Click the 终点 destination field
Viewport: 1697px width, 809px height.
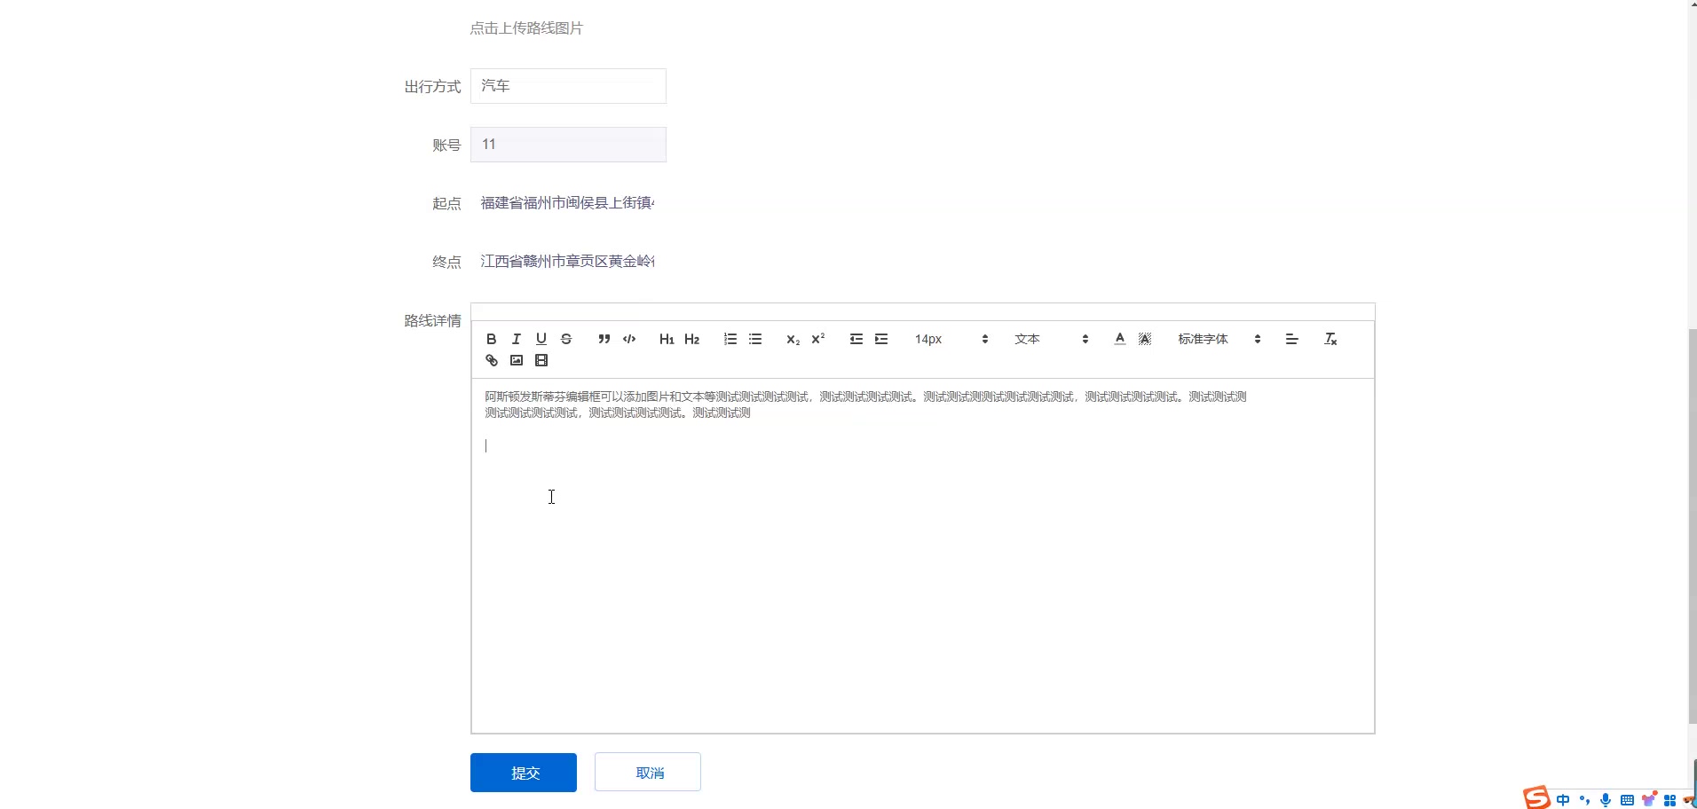pyautogui.click(x=568, y=262)
